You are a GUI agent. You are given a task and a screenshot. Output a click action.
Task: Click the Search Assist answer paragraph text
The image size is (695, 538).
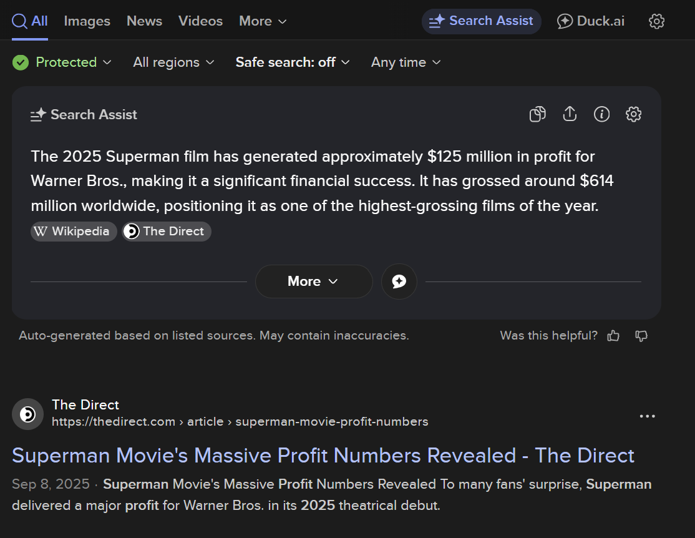click(x=322, y=181)
